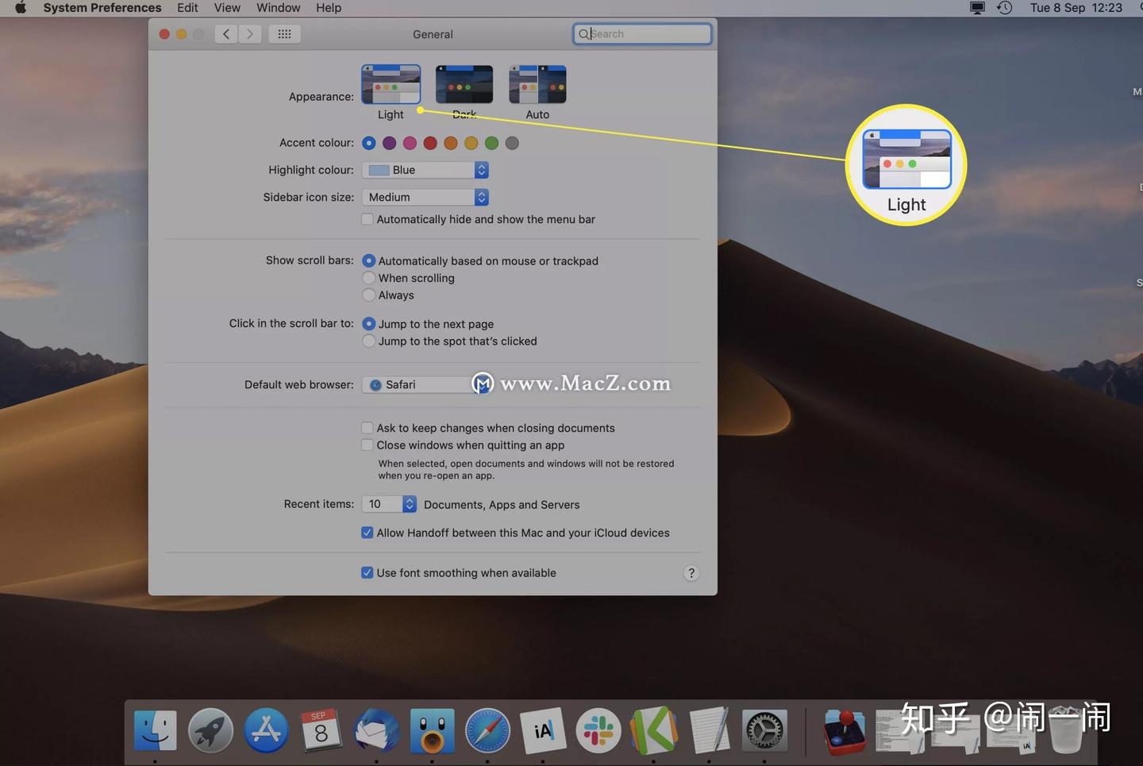Viewport: 1143px width, 766px height.
Task: Open Time Machine menu bar icon
Action: coord(1004,8)
